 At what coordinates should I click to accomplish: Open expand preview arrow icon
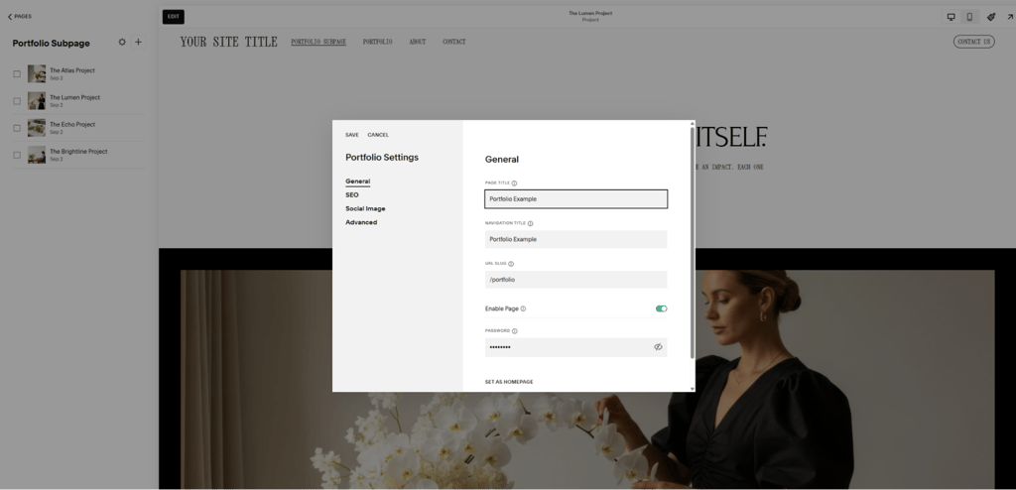pos(1009,17)
